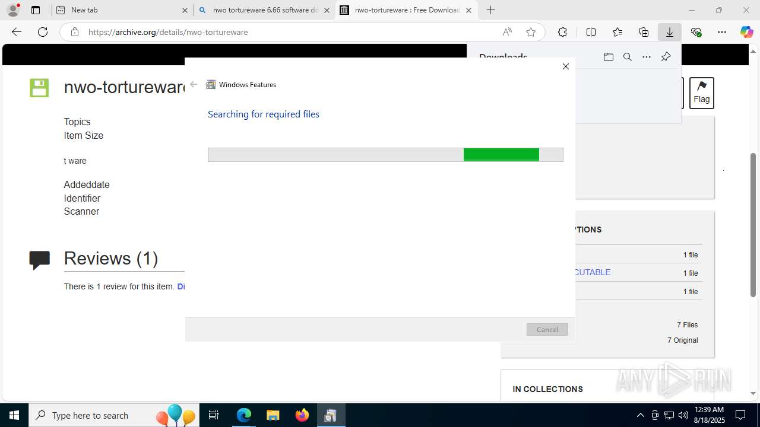Open the Windows Start menu

coord(14,415)
